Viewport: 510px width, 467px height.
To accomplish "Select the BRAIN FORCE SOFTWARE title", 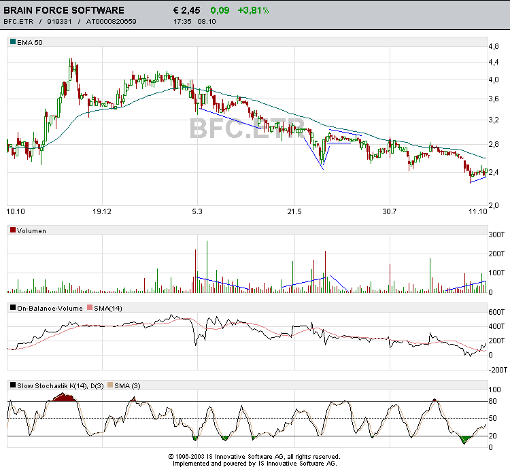I will click(64, 10).
